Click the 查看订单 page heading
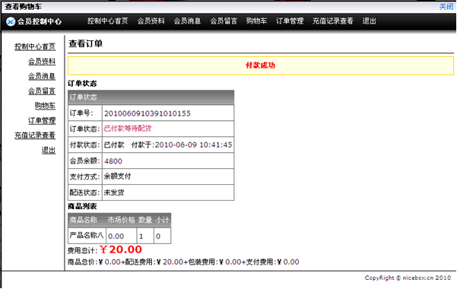Viewport: 457px width, 289px height. (85, 44)
